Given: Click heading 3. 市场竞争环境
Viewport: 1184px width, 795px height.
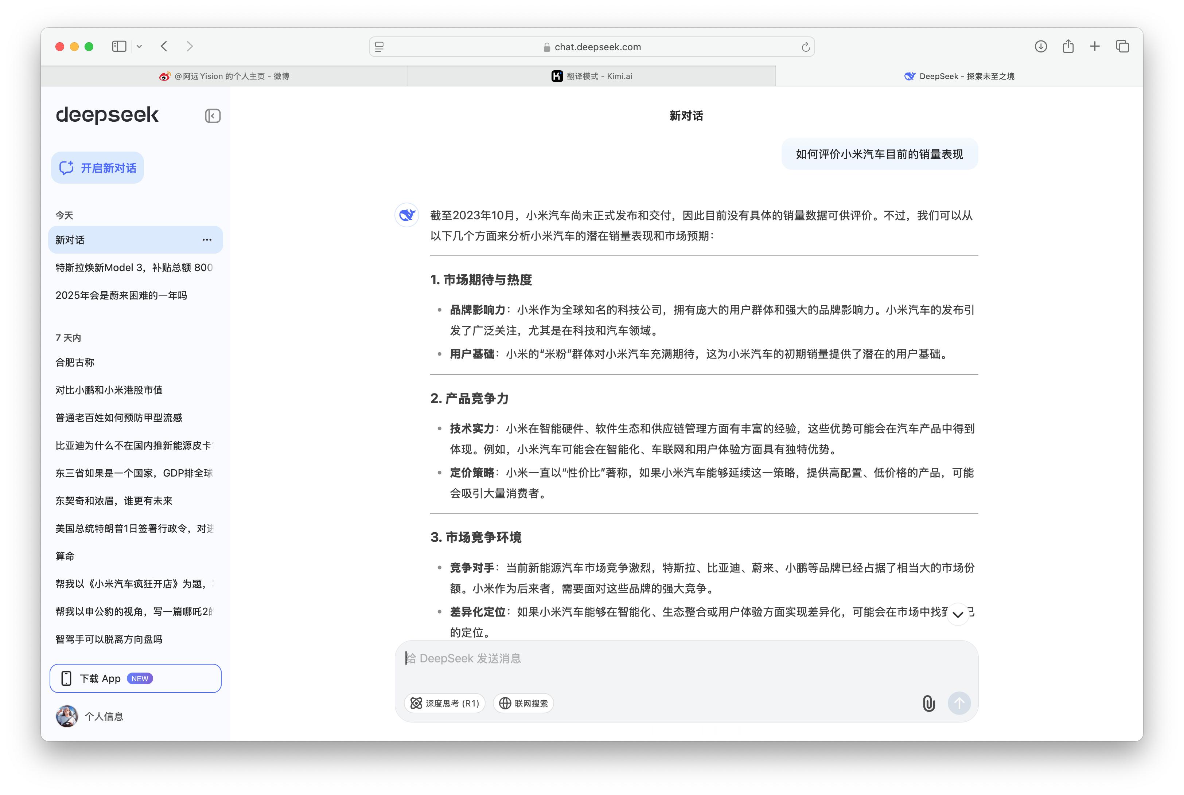Looking at the screenshot, I should pos(476,537).
